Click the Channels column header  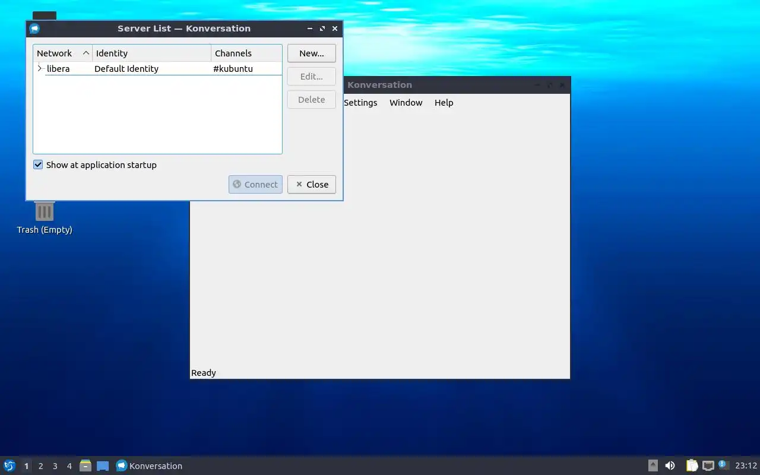pyautogui.click(x=246, y=53)
